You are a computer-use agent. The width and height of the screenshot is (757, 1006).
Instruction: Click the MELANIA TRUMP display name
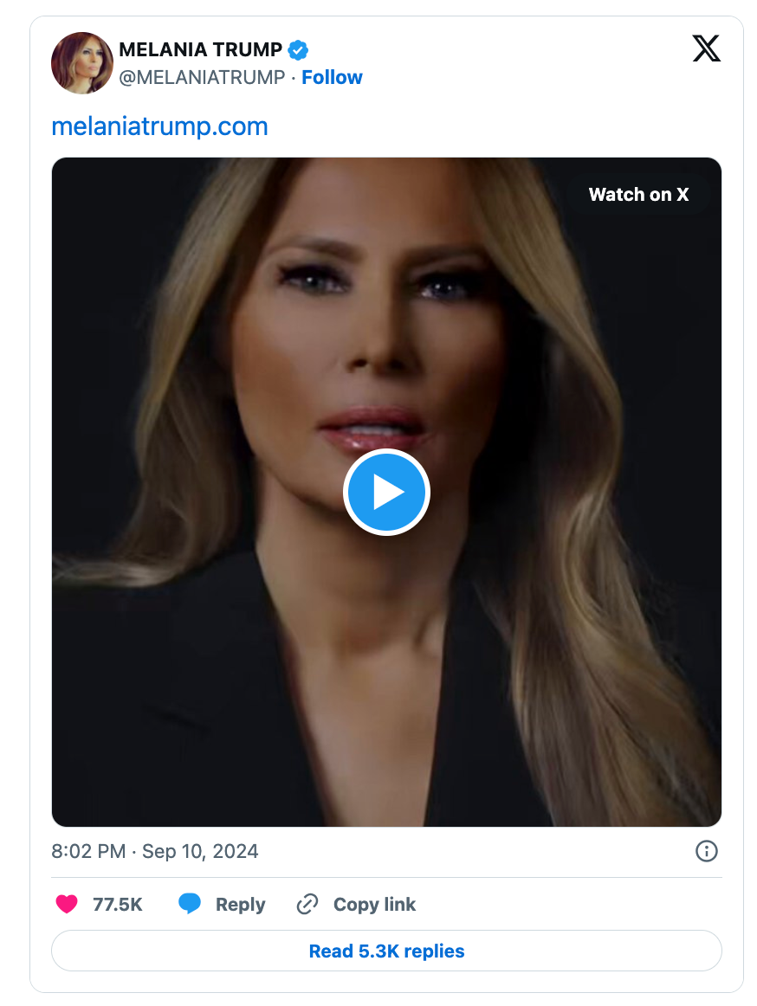click(200, 50)
